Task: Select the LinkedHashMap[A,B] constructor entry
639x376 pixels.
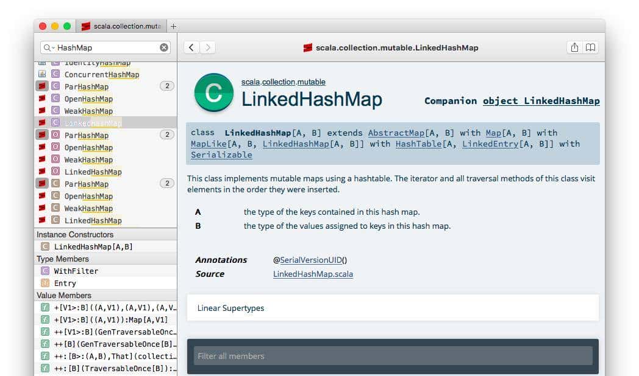Action: 105,246
